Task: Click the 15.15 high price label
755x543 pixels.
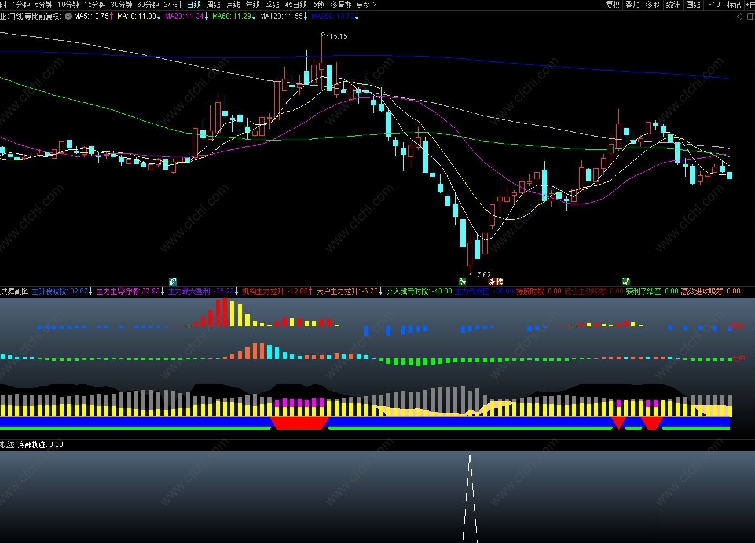Action: (x=338, y=36)
